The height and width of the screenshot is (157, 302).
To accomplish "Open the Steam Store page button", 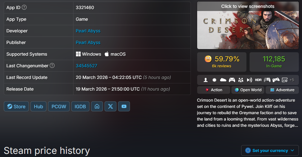I will point(17,106).
